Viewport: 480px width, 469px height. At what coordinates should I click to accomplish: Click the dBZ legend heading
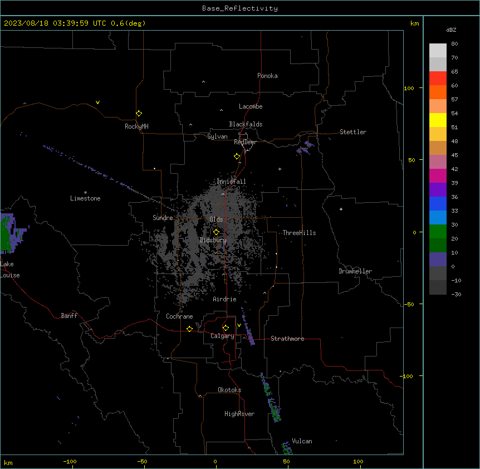pos(451,30)
